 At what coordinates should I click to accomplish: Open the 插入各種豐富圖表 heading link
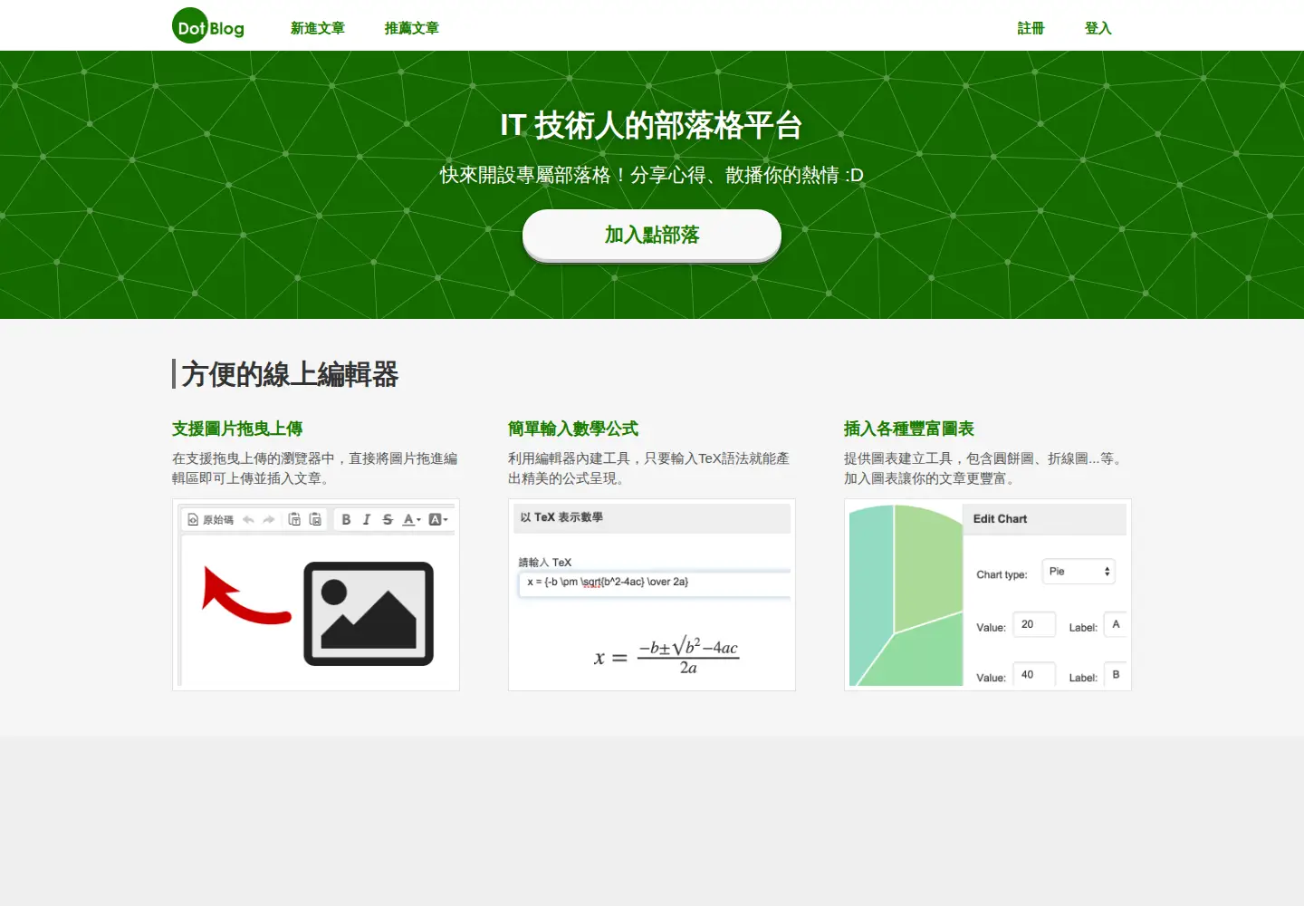(909, 429)
